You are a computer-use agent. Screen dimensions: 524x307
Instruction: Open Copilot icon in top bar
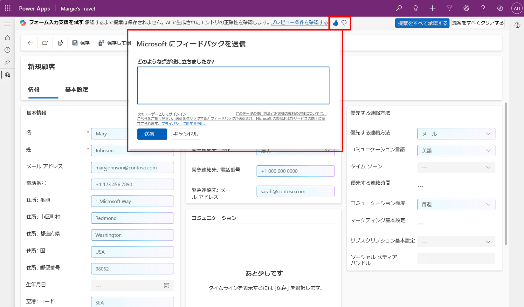pos(500,8)
